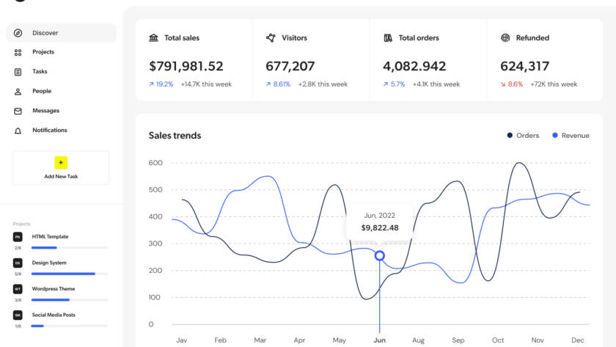Click the Visitors icon in stats card

pyautogui.click(x=271, y=38)
